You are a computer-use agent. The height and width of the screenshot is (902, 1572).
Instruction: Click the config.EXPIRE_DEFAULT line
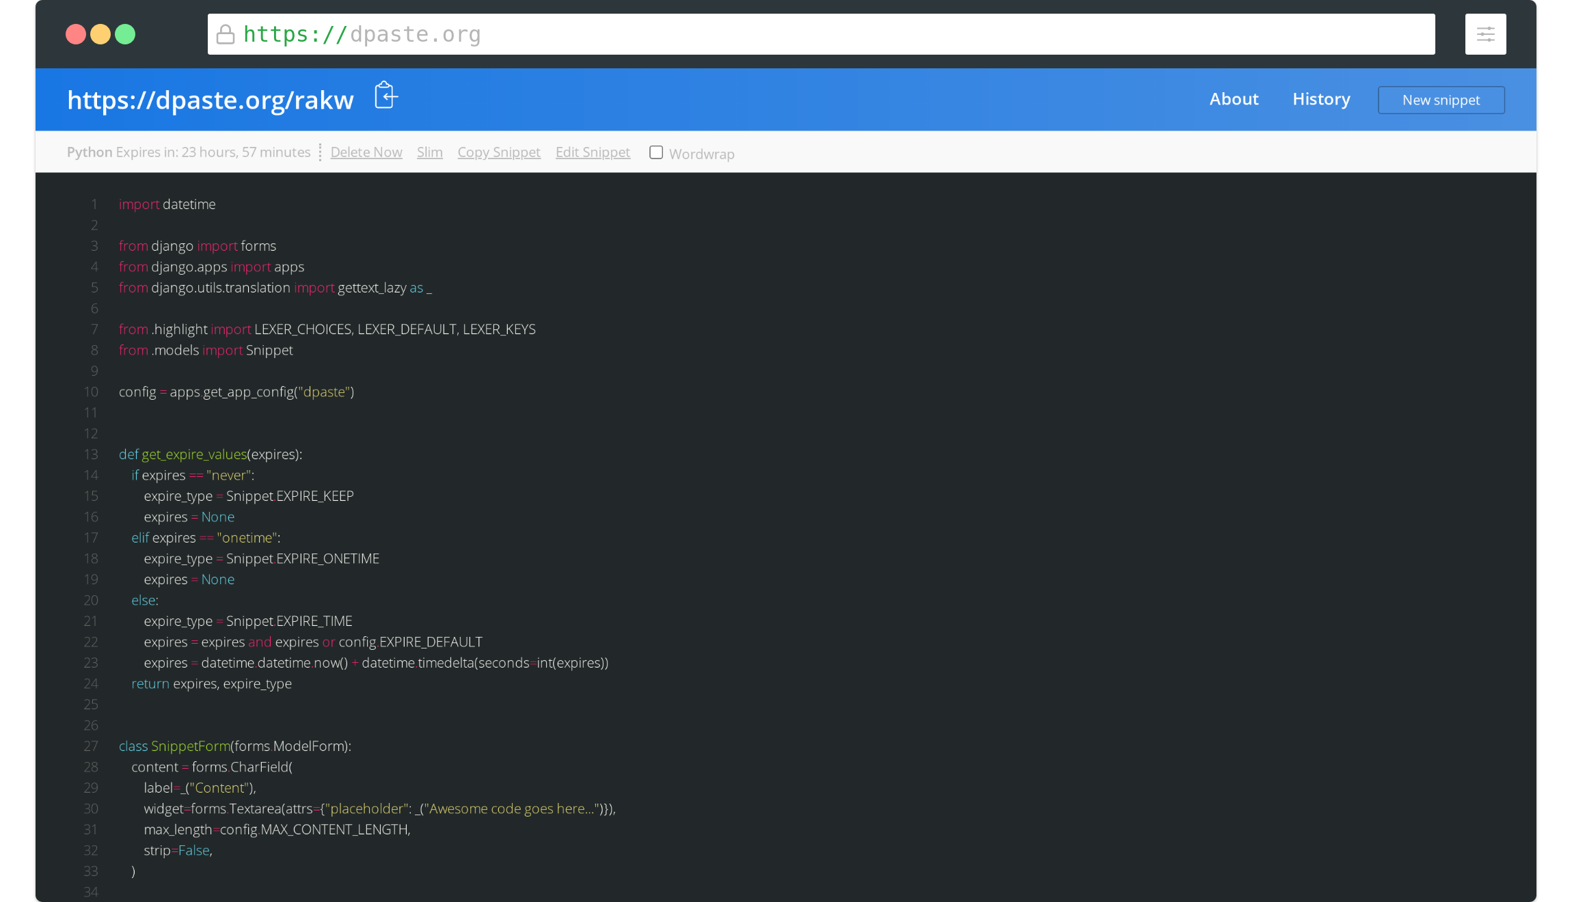pos(313,642)
